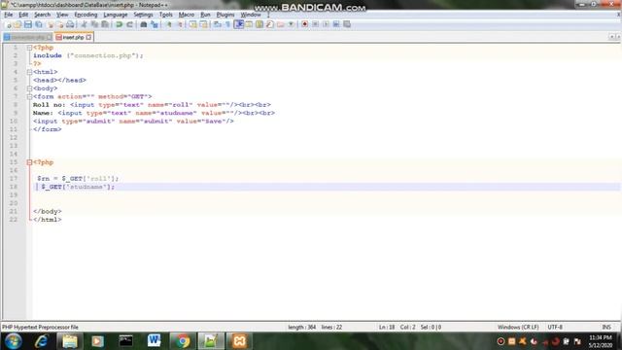Open the Function List icon

270,24
